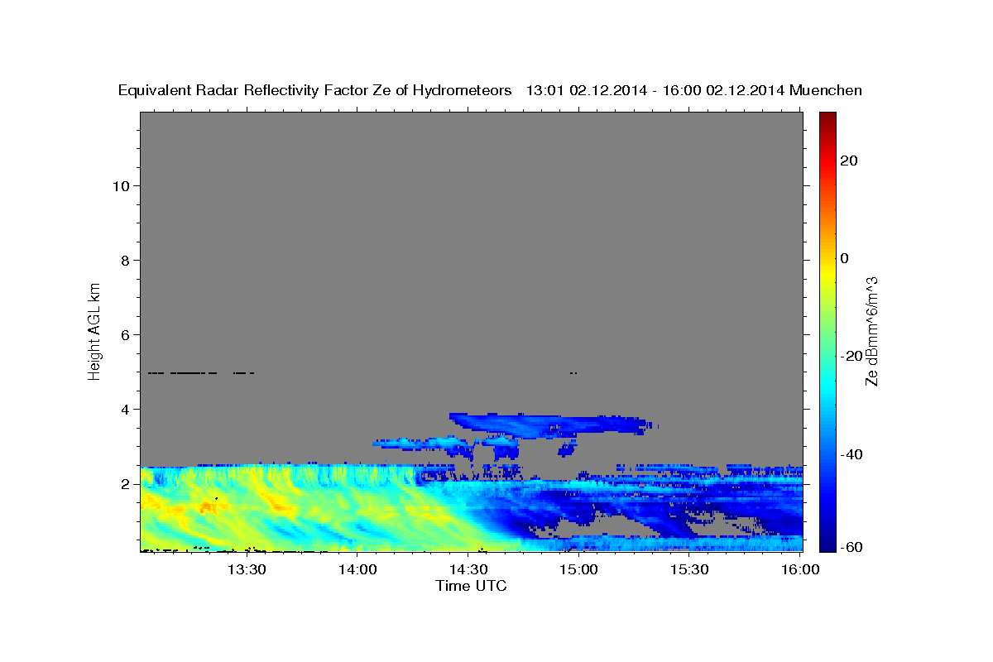Screen dimensions: 993x662
Task: Click the colorbar value '20'
Action: 850,161
